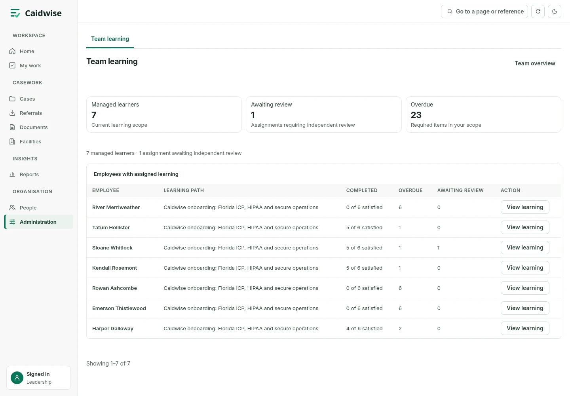Click "4 of 6 satisfied" cell

(365, 329)
